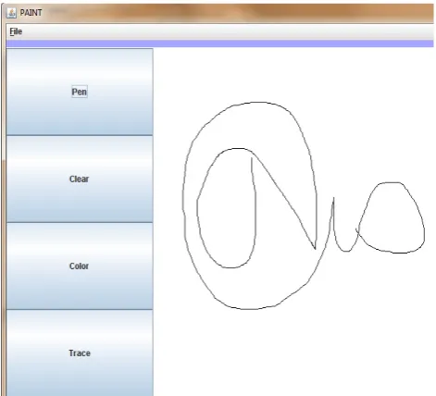Select the Pen button
The width and height of the screenshot is (436, 396).
click(x=80, y=92)
